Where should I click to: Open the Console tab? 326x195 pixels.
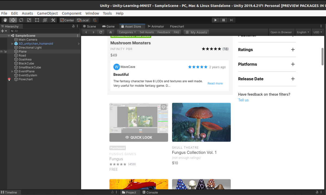pos(150,192)
